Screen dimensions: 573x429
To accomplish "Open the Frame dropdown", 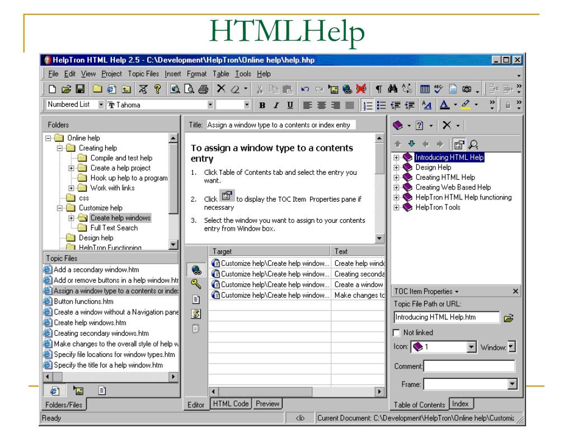I will (513, 384).
